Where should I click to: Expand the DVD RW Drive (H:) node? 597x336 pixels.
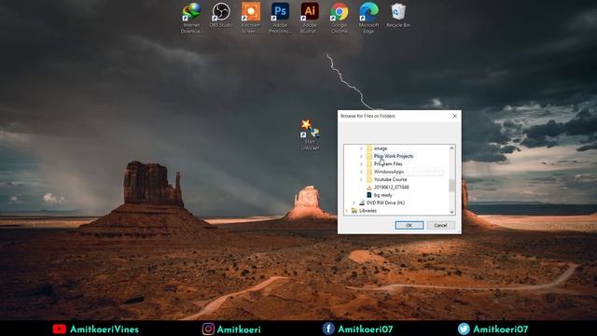click(354, 203)
